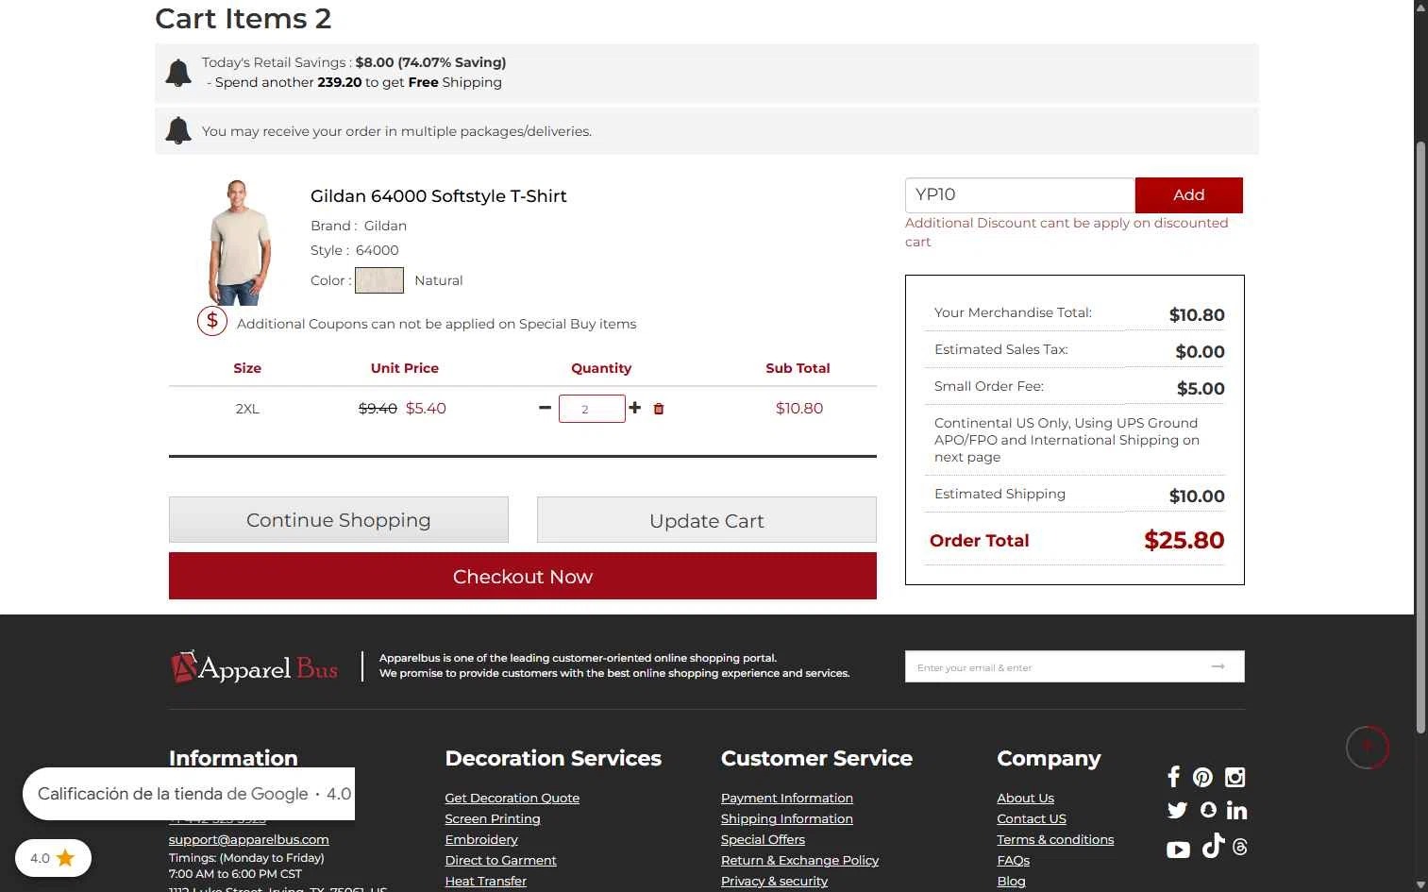Open the Direct to Garment link
Viewport: 1428px width, 892px height.
[500, 860]
